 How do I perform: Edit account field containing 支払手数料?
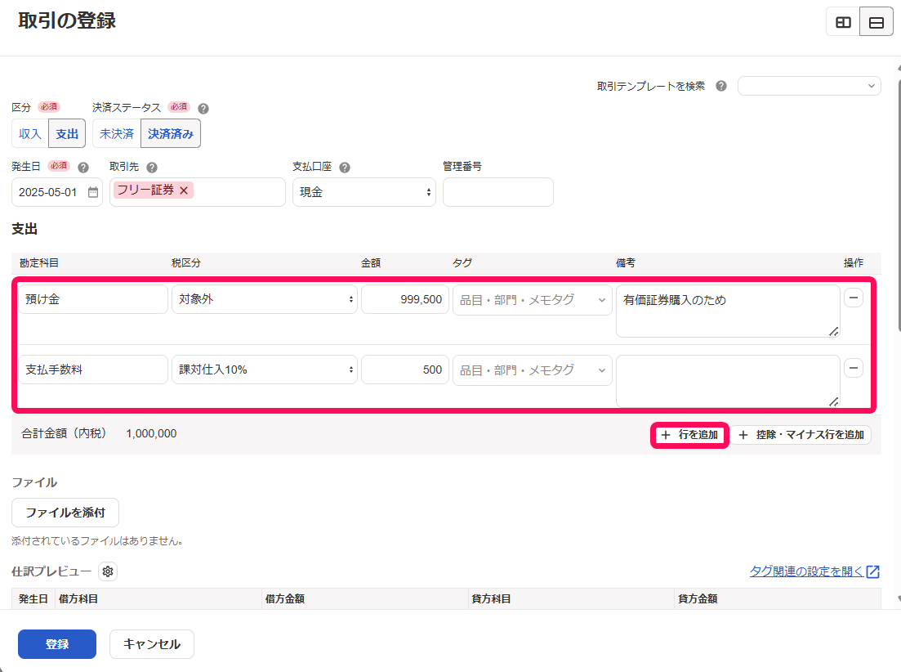tap(93, 370)
